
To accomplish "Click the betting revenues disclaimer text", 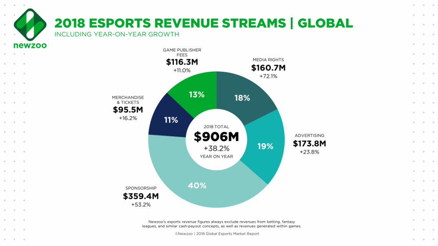I will point(221,223).
